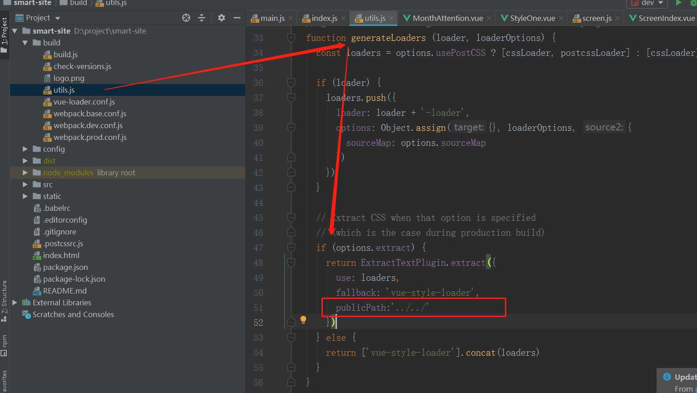Image resolution: width=697 pixels, height=393 pixels.
Task: Close the MonthAttention.vue tab
Action: (x=489, y=19)
